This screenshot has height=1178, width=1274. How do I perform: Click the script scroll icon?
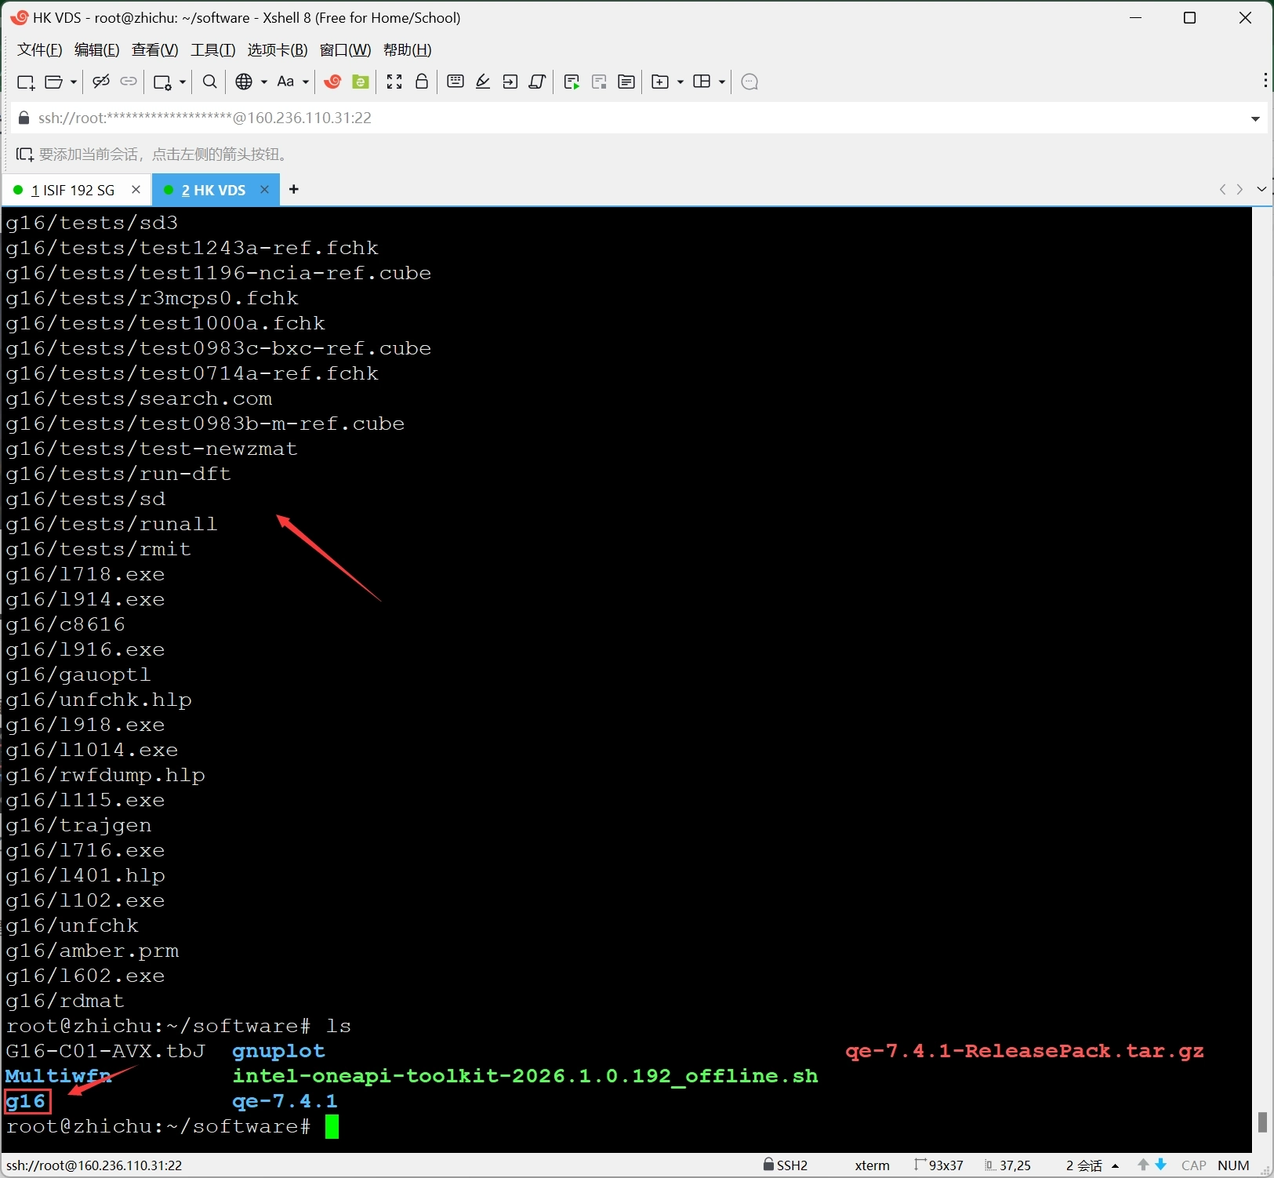(537, 82)
